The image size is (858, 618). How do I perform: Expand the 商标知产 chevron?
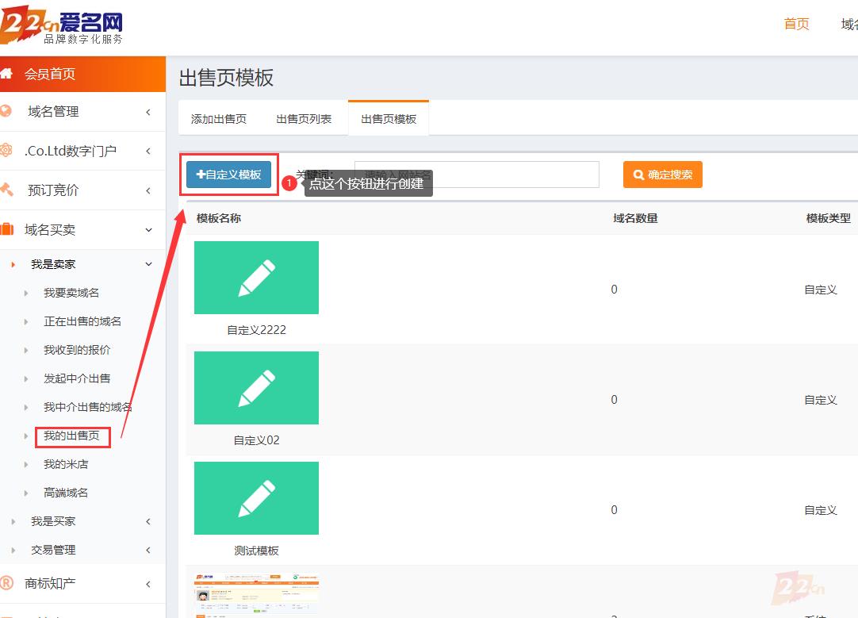pos(148,584)
